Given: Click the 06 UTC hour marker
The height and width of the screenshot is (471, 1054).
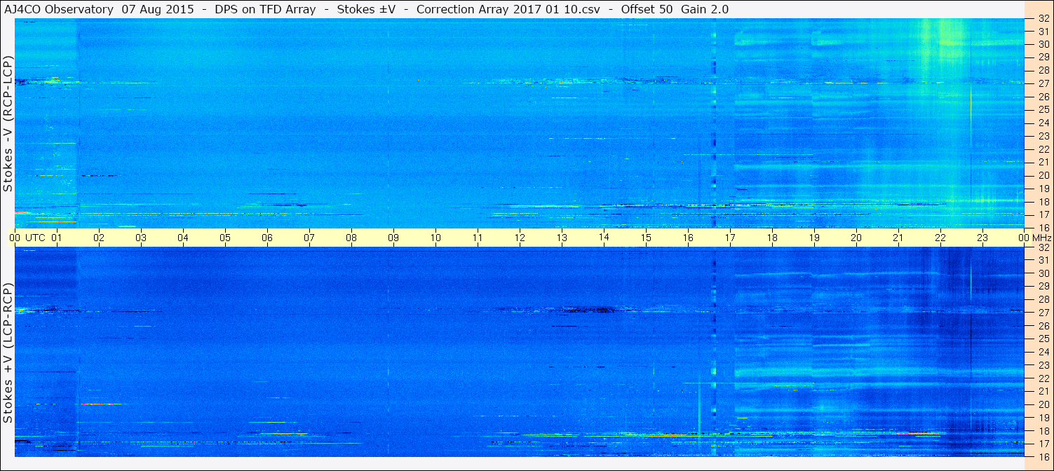Looking at the screenshot, I should [x=267, y=238].
